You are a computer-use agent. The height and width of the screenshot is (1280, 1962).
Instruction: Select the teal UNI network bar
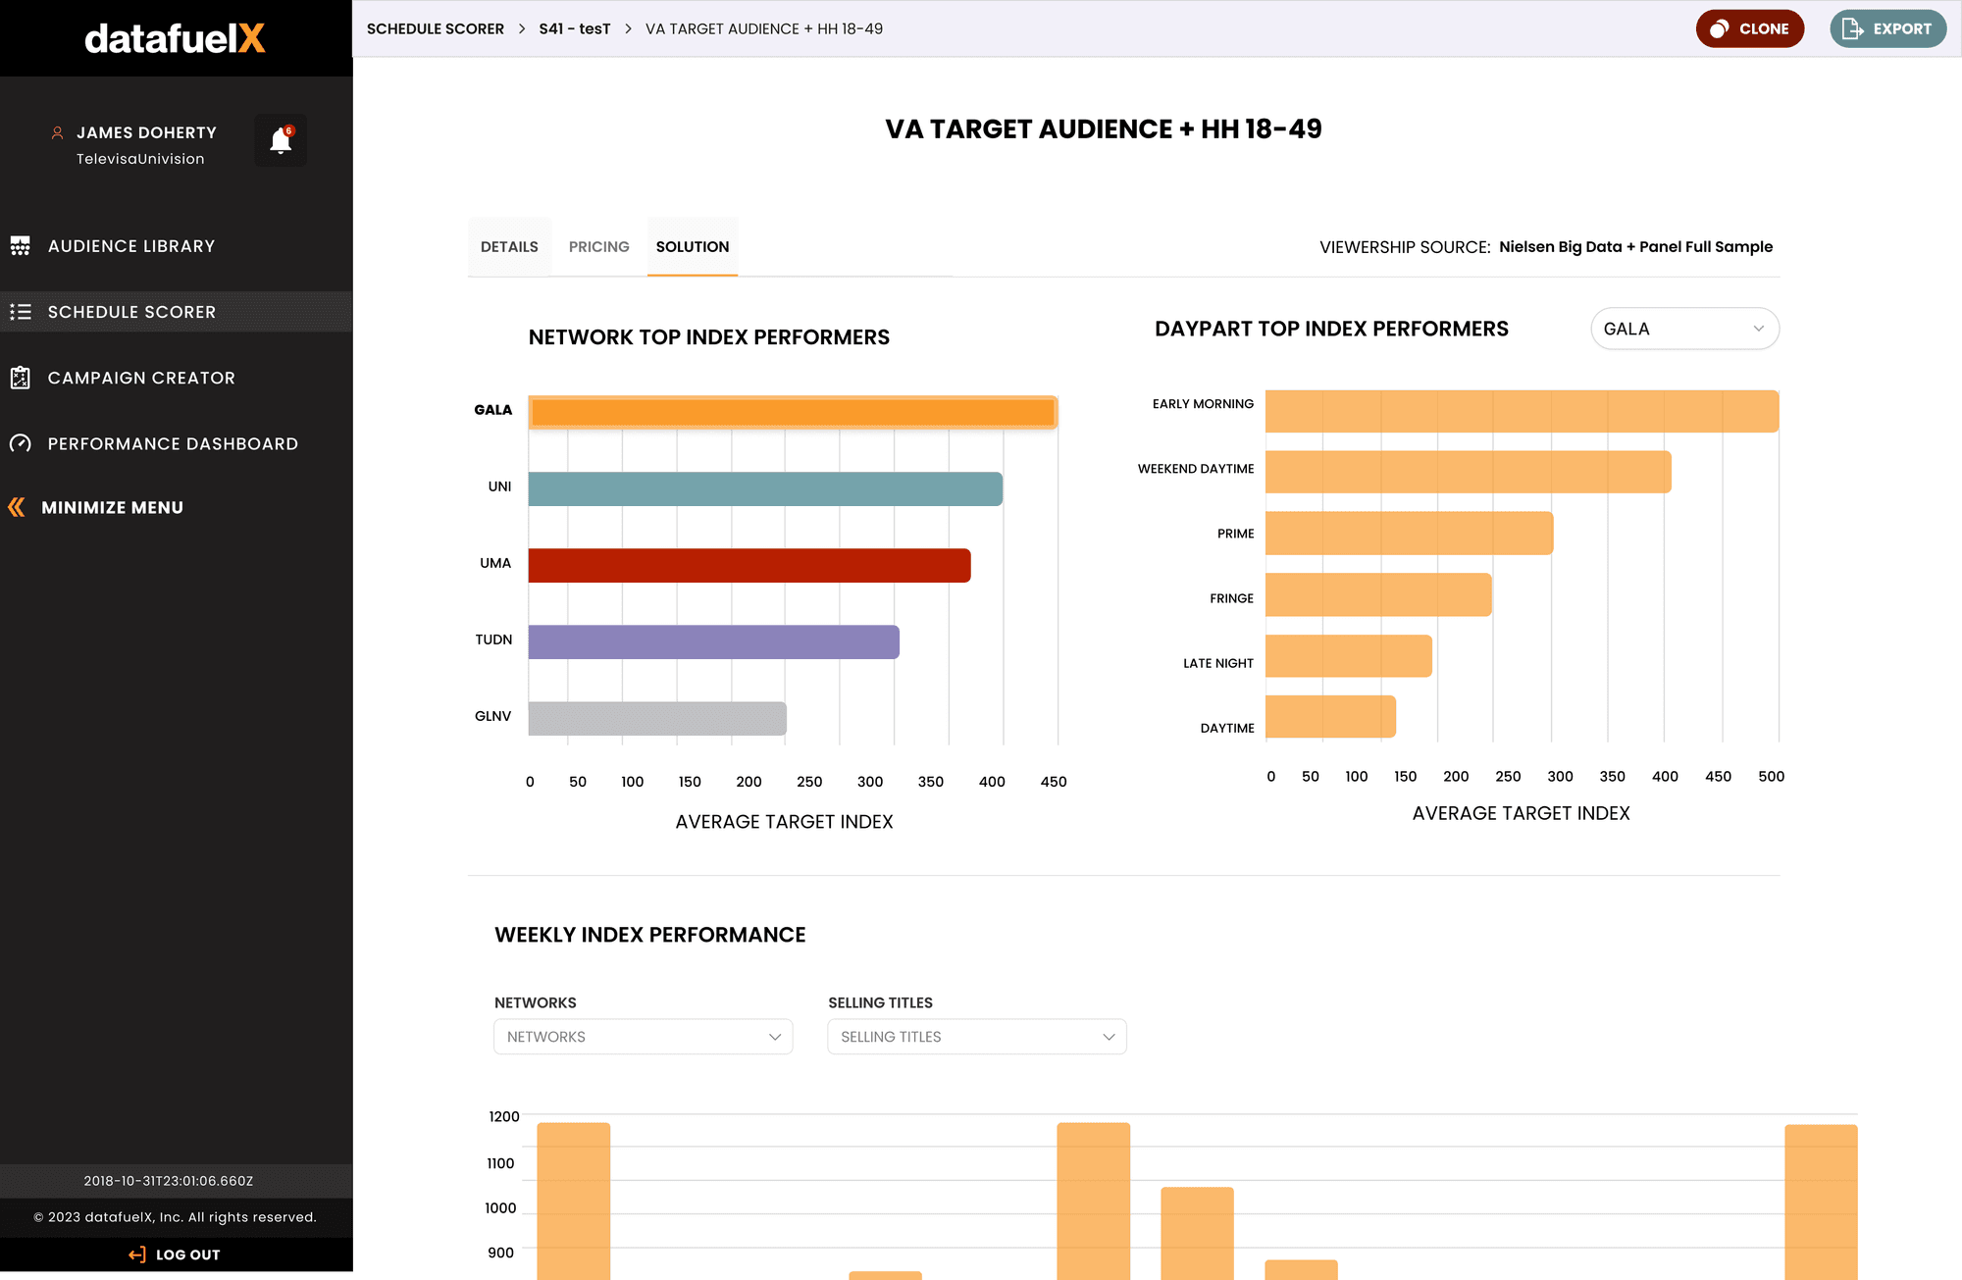(765, 488)
